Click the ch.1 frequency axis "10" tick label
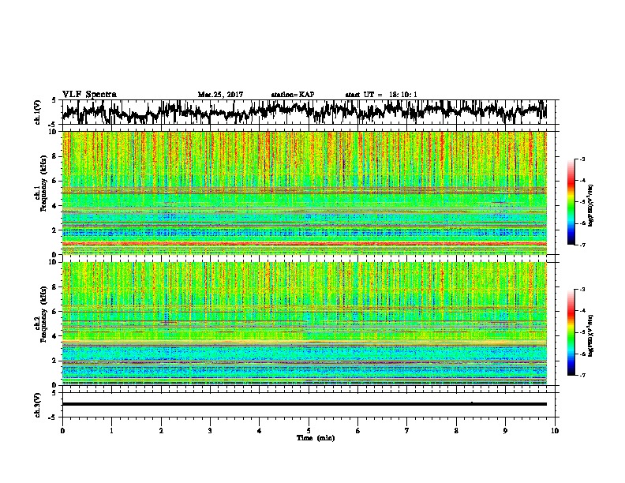This screenshot has width=625, height=483. click(x=54, y=132)
